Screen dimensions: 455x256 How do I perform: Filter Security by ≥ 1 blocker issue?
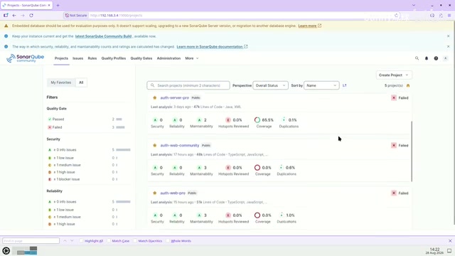(x=88, y=179)
